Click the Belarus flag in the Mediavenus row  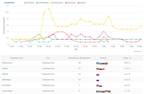point(106,63)
